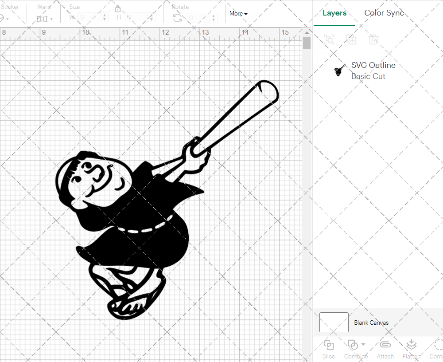Click the Delete layer trash icon

point(373,39)
